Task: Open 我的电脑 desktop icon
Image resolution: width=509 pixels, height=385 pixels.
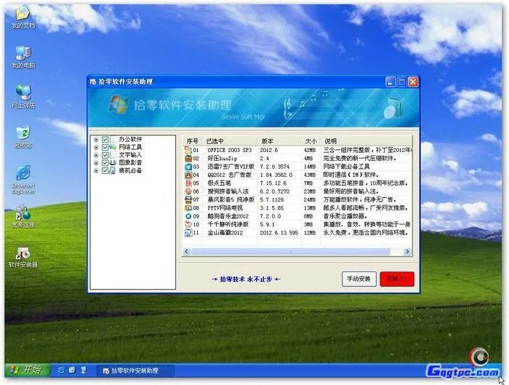Action: [x=23, y=55]
